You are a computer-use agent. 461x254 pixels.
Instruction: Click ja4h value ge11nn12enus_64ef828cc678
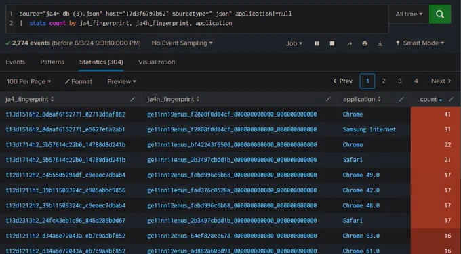232,236
